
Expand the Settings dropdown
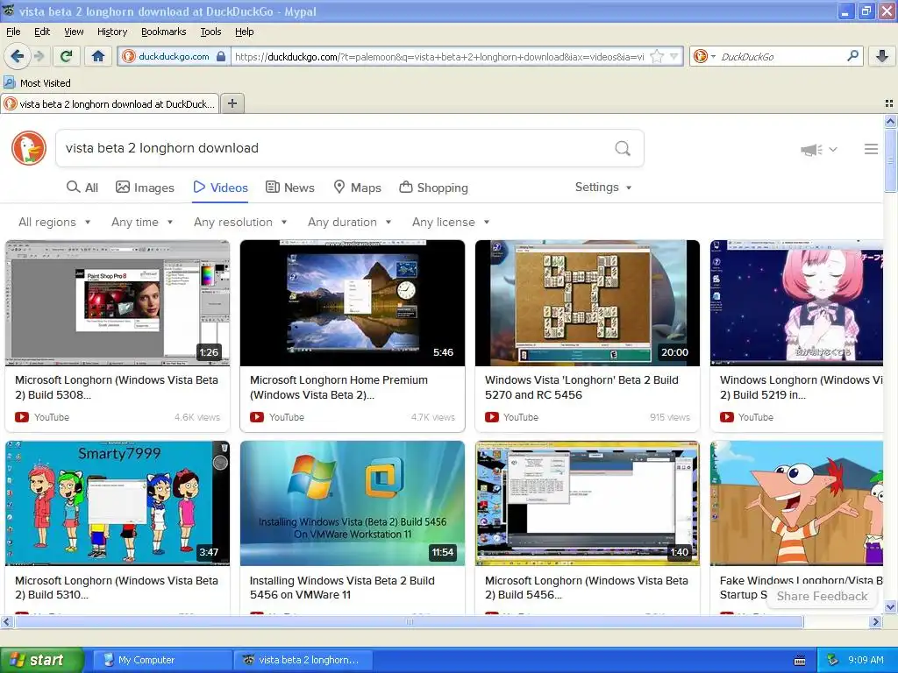pos(603,188)
